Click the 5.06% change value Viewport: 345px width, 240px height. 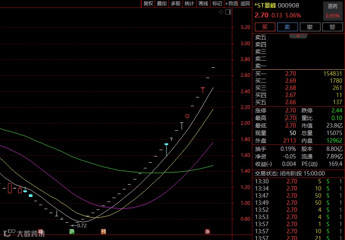pyautogui.click(x=293, y=15)
